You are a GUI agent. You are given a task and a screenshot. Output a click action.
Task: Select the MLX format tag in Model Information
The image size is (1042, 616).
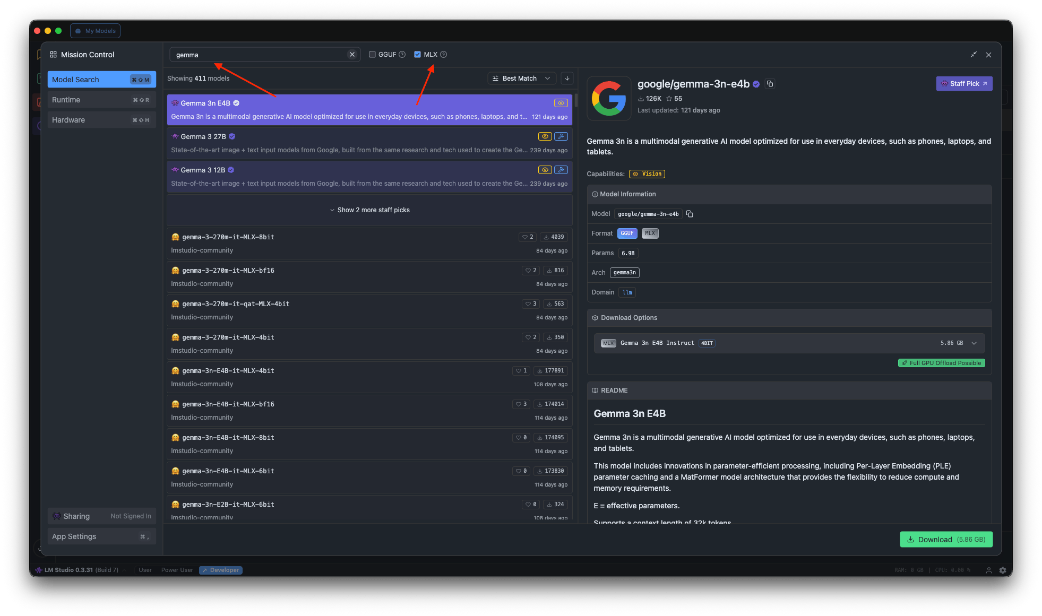coord(650,233)
